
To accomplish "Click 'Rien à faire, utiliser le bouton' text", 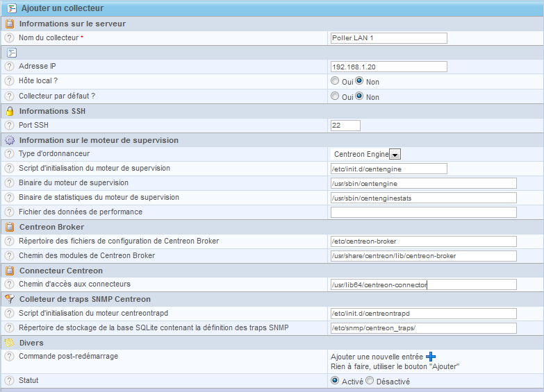I will tap(395, 366).
